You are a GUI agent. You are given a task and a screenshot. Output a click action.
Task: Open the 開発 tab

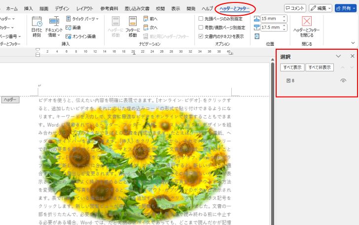coord(191,9)
